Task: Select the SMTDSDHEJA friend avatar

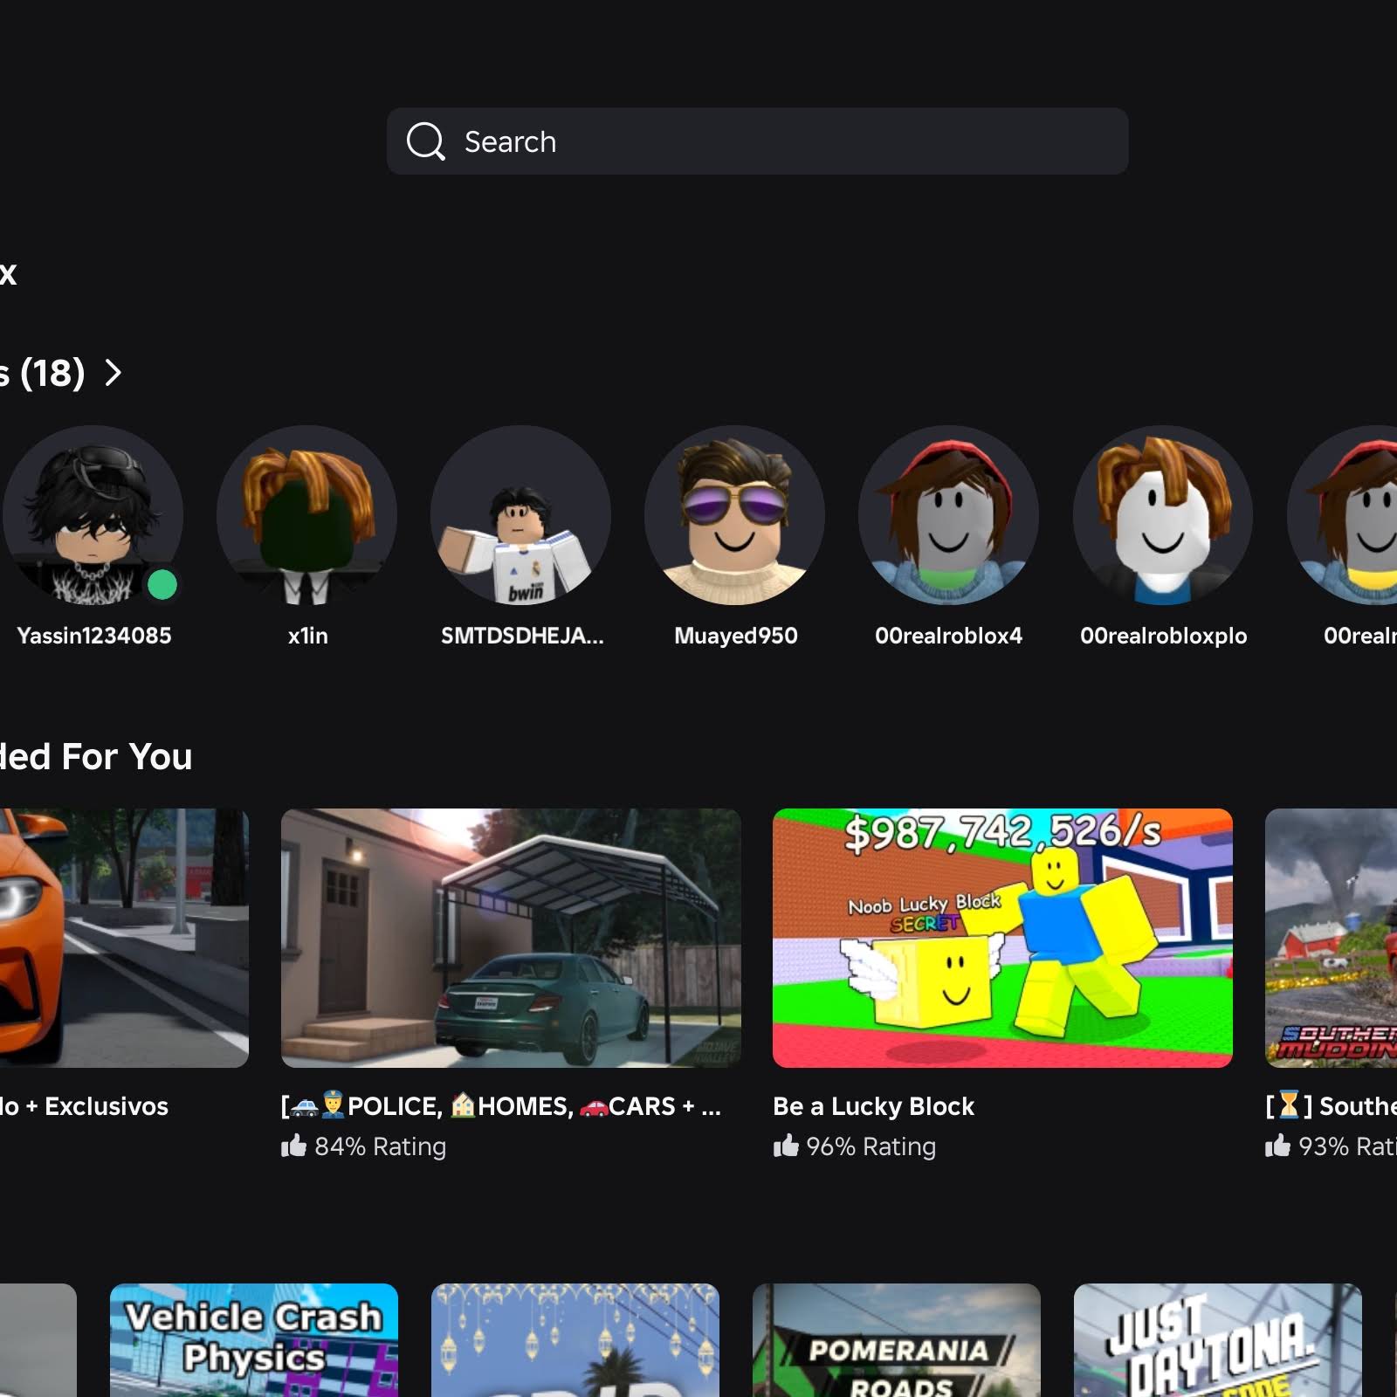Action: tap(521, 515)
